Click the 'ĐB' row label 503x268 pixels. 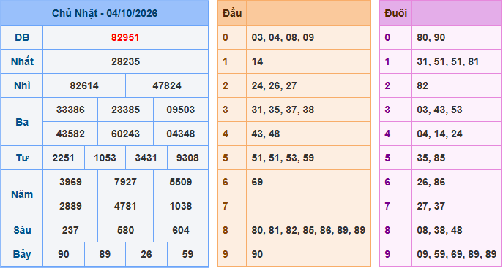(x=22, y=38)
